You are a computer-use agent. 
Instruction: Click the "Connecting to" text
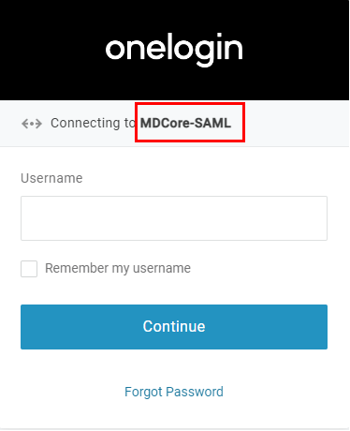click(x=93, y=123)
